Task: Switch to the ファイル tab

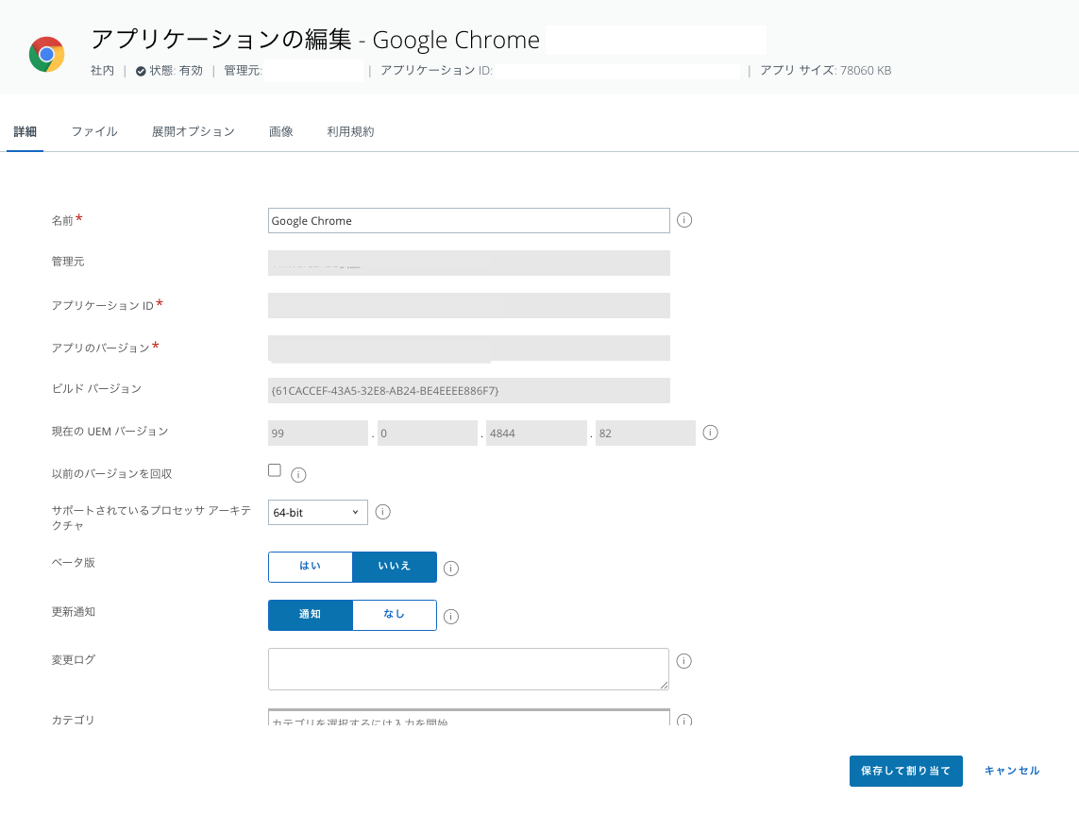Action: 94,131
